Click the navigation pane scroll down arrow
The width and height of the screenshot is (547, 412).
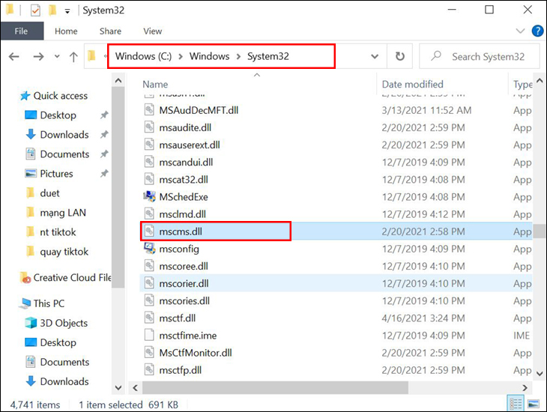coord(118,387)
